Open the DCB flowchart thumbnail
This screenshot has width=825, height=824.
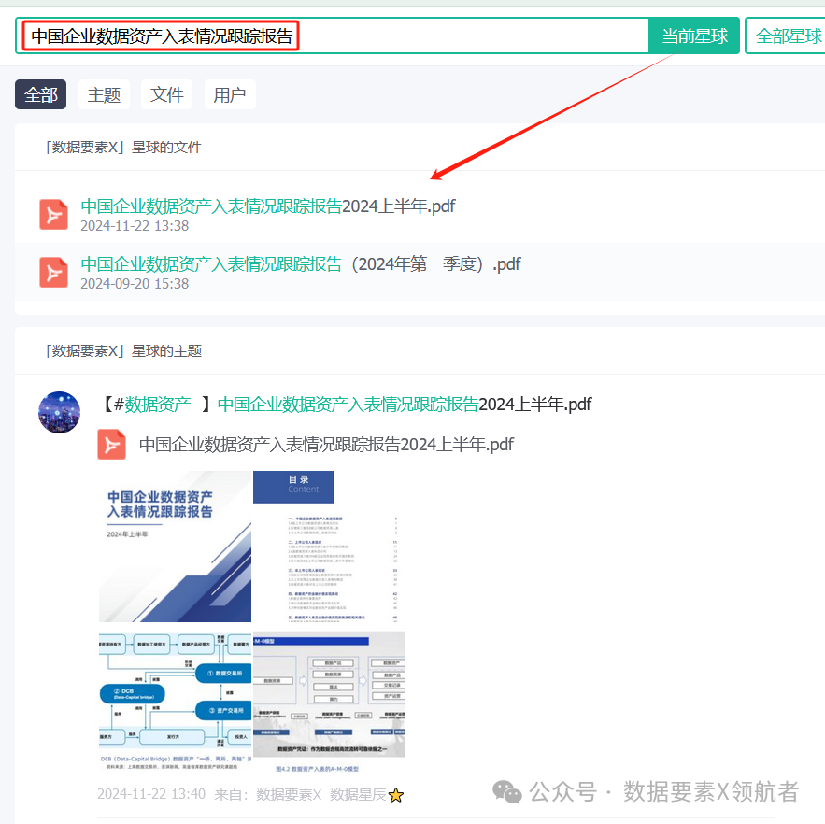pos(176,703)
